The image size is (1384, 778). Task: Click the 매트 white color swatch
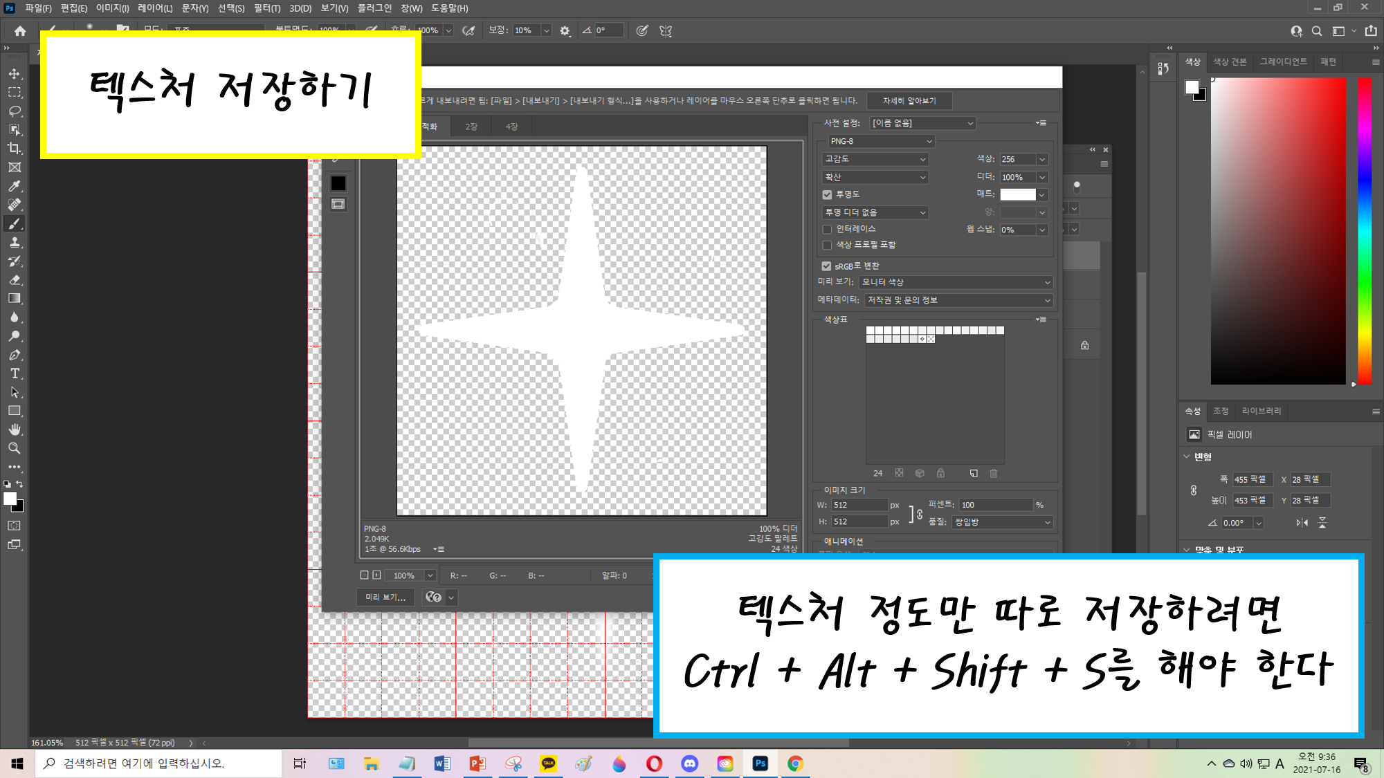tap(1018, 194)
